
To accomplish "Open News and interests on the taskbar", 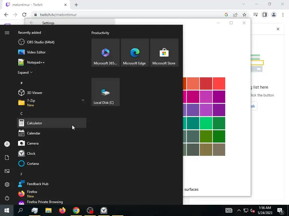I will point(229,210).
